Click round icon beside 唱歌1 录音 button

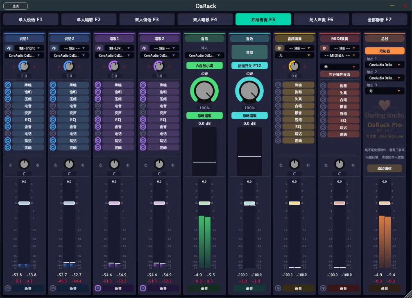click(98, 288)
